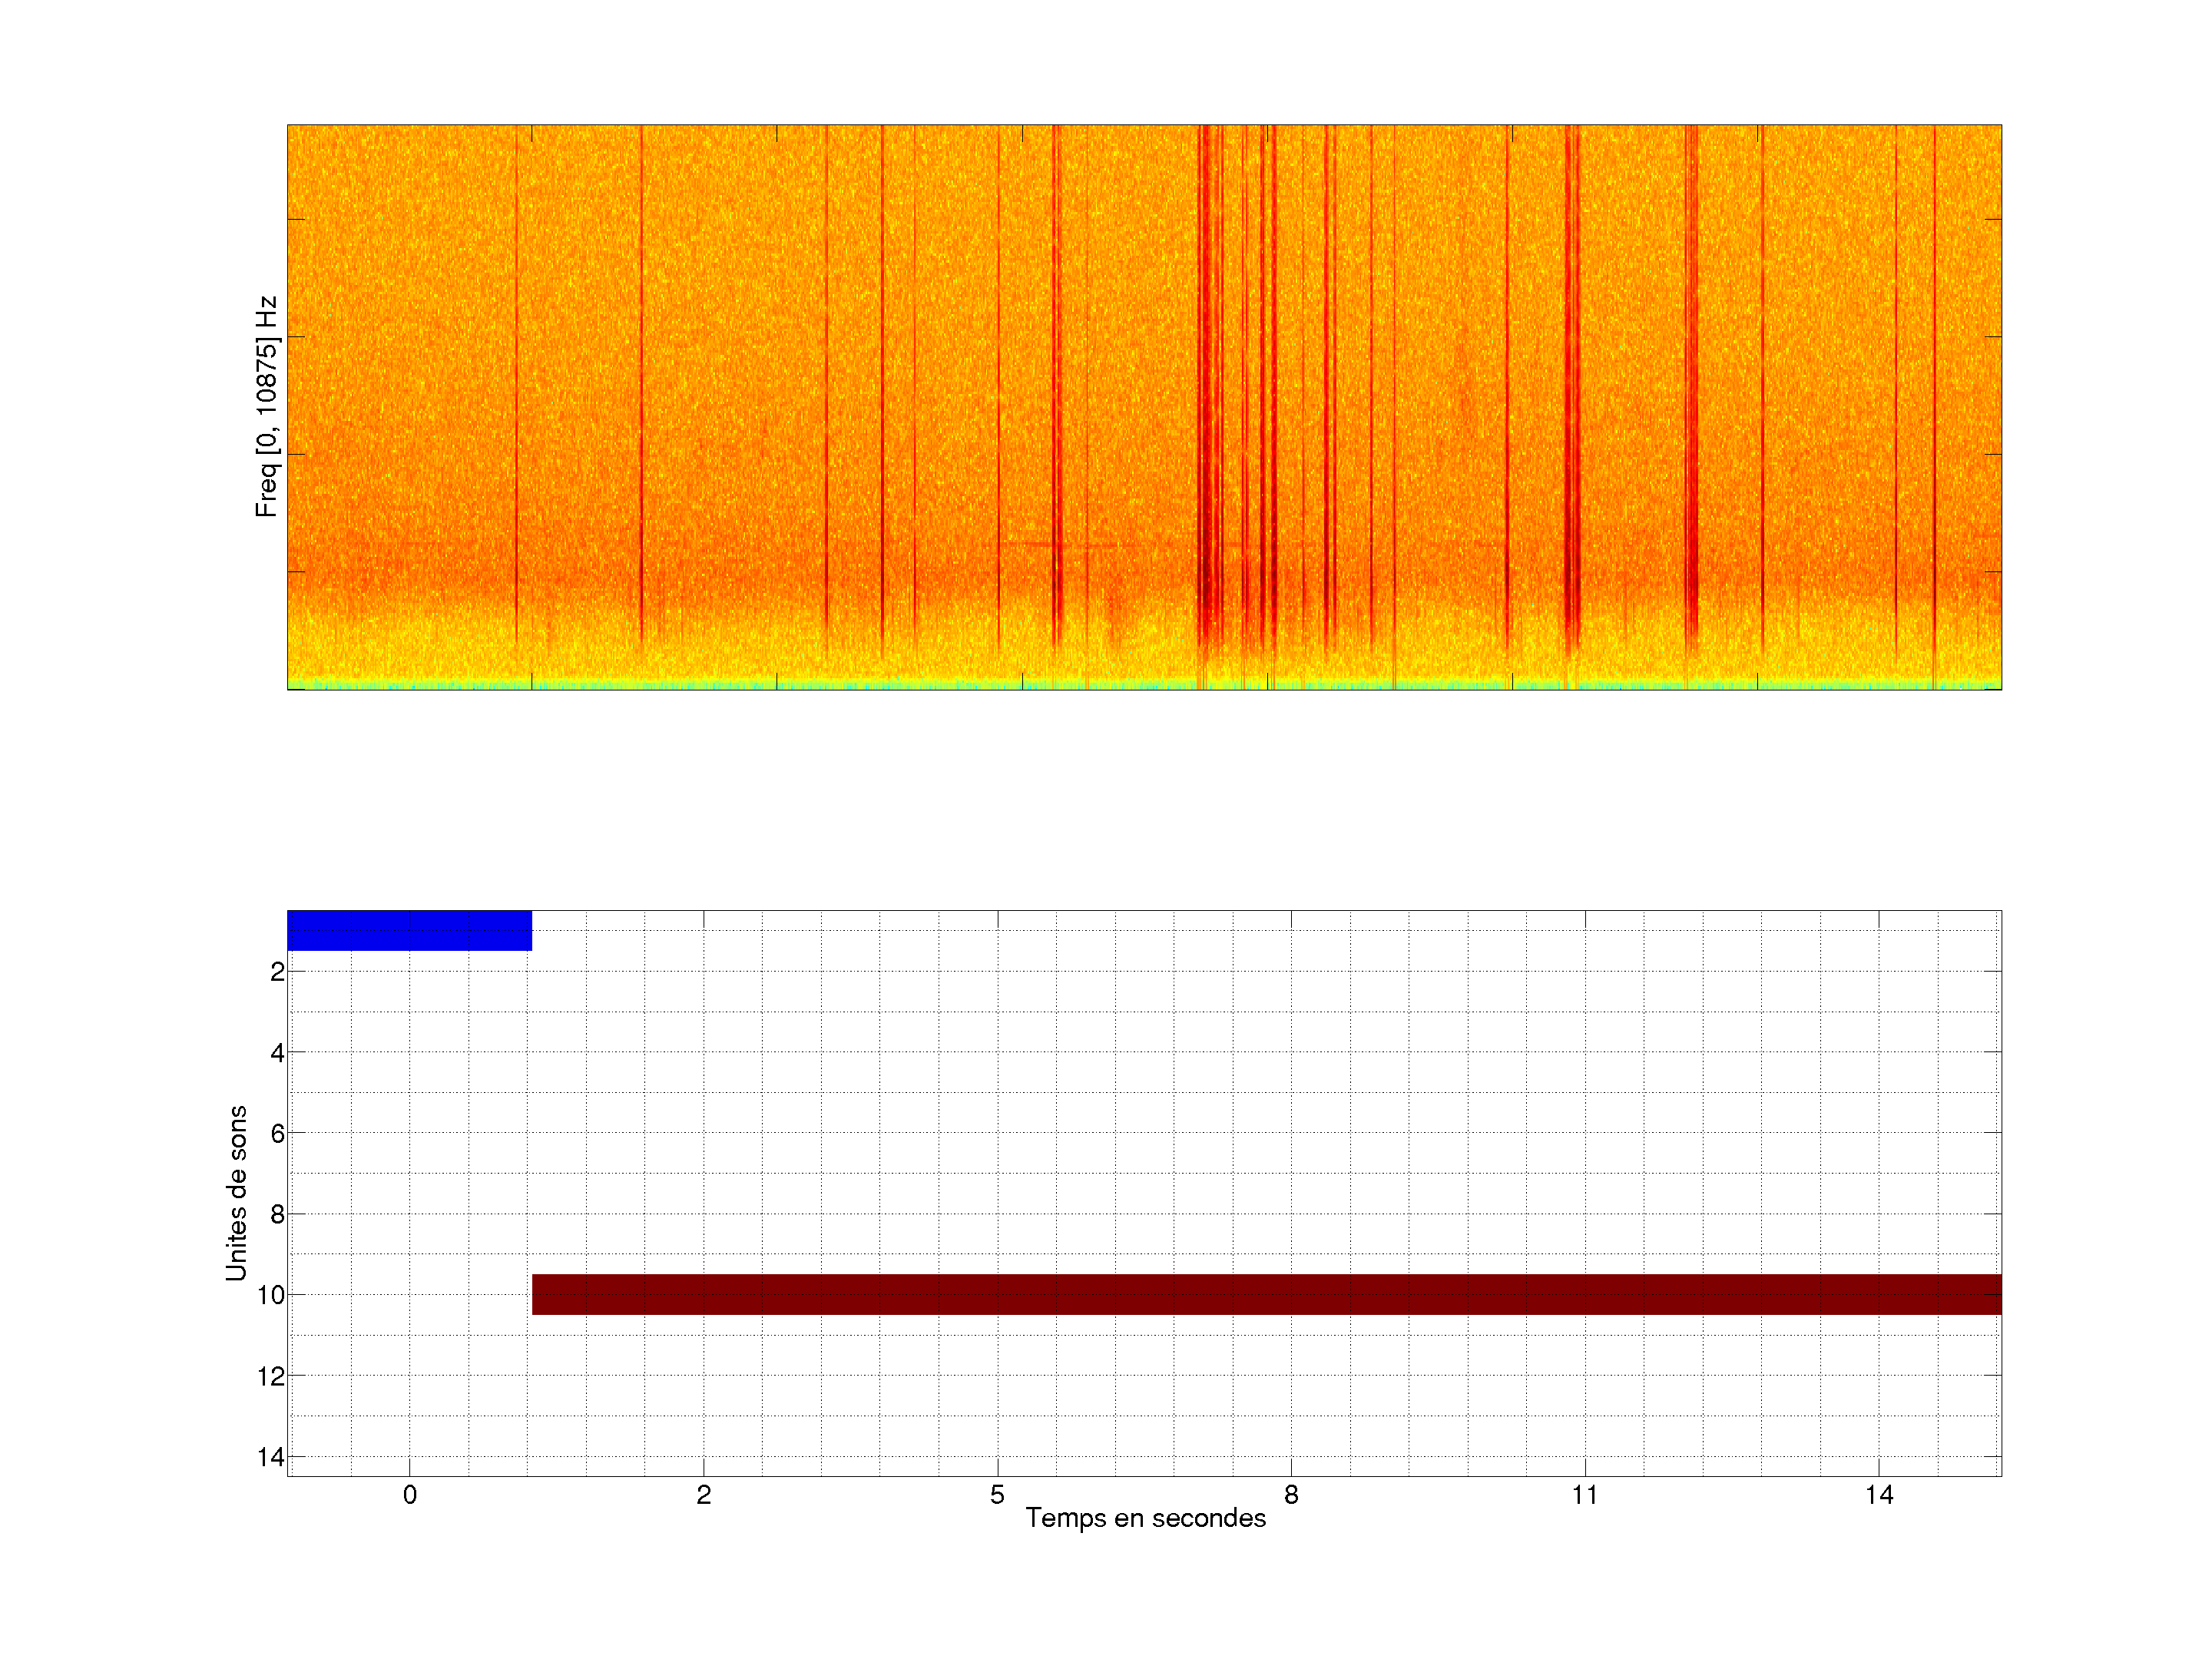Viewport: 2212px width, 1659px height.
Task: Click y-axis tick label 6
Action: pos(277,1133)
